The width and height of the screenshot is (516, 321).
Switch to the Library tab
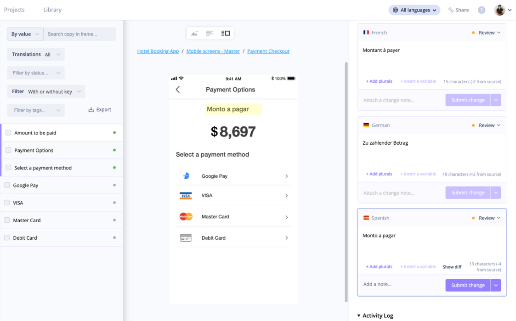pos(52,9)
